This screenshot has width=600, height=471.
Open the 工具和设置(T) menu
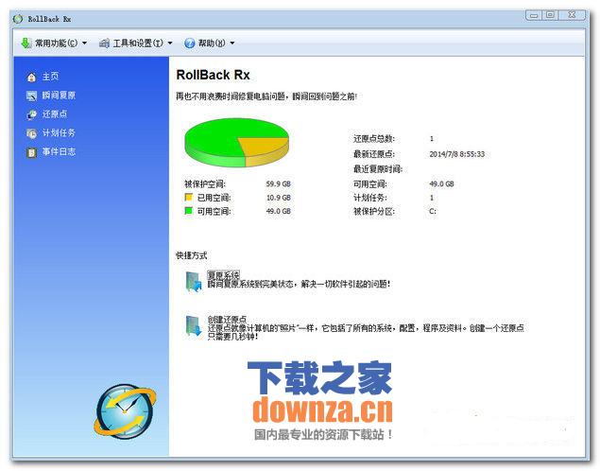(x=136, y=44)
